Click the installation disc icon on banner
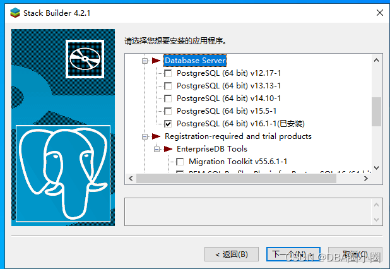The width and height of the screenshot is (390, 269). [x=85, y=59]
